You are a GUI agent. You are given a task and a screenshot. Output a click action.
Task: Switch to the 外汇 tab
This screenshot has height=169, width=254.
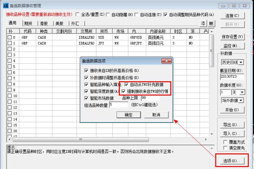(77, 24)
